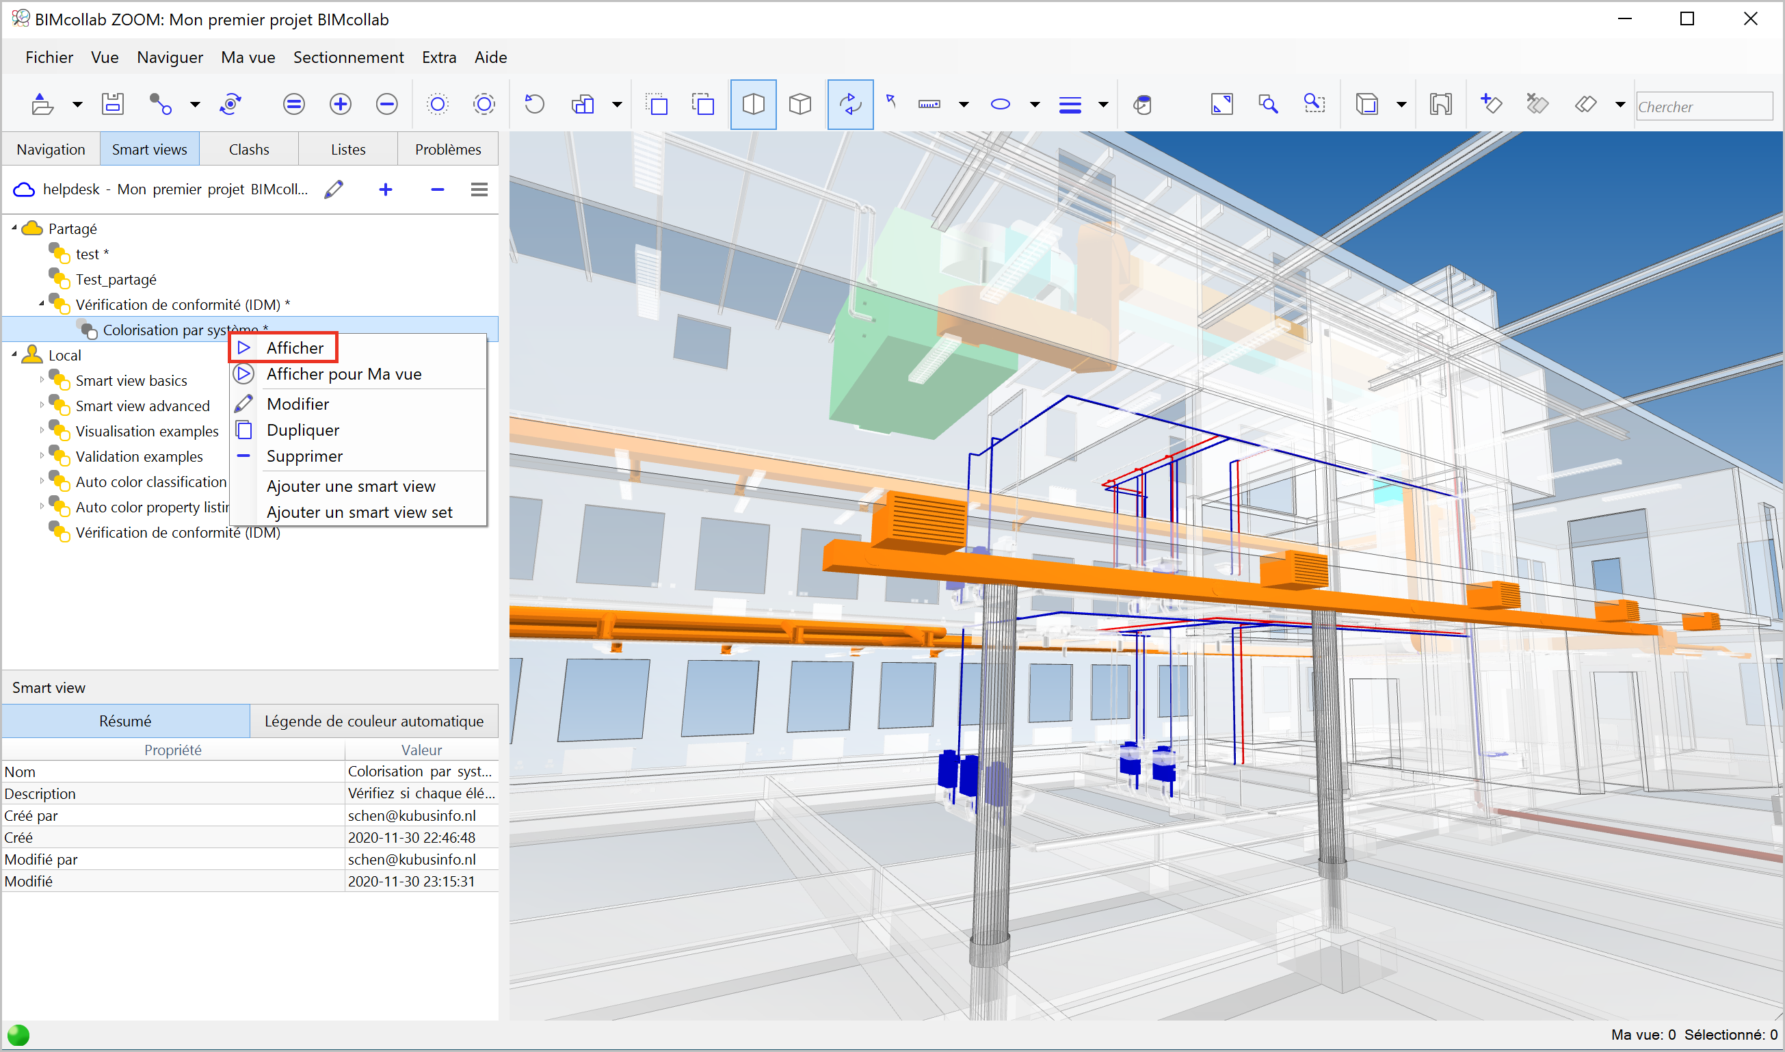Viewport: 1785px width, 1052px height.
Task: Expand the Smart view basics node
Action: pos(42,380)
